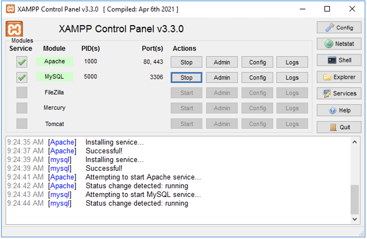Launch Shell with the terminal button
This screenshot has height=239, width=367.
coord(339,60)
